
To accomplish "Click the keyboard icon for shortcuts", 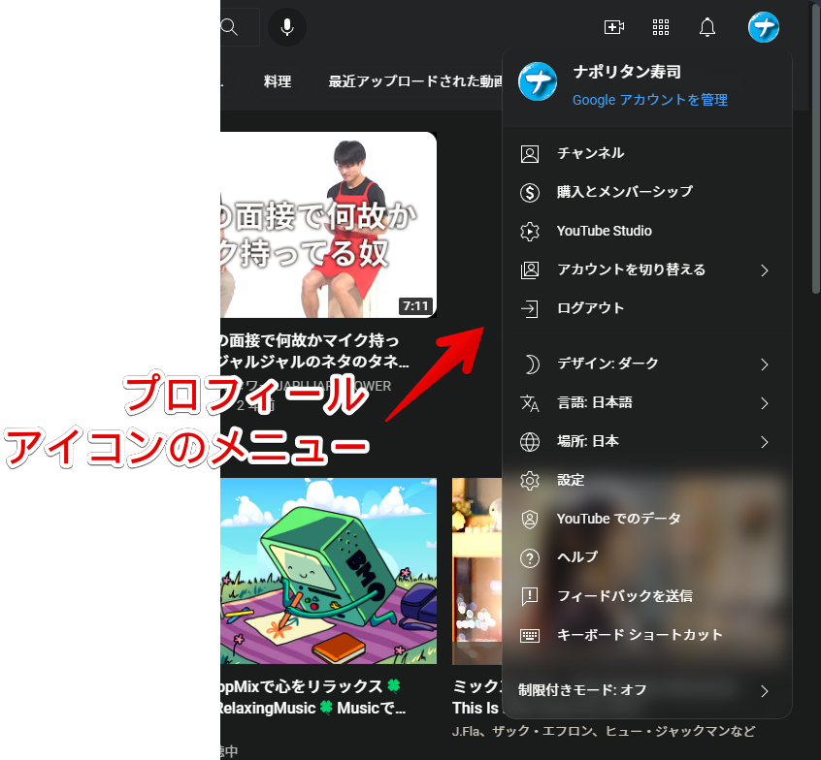I will click(x=529, y=636).
